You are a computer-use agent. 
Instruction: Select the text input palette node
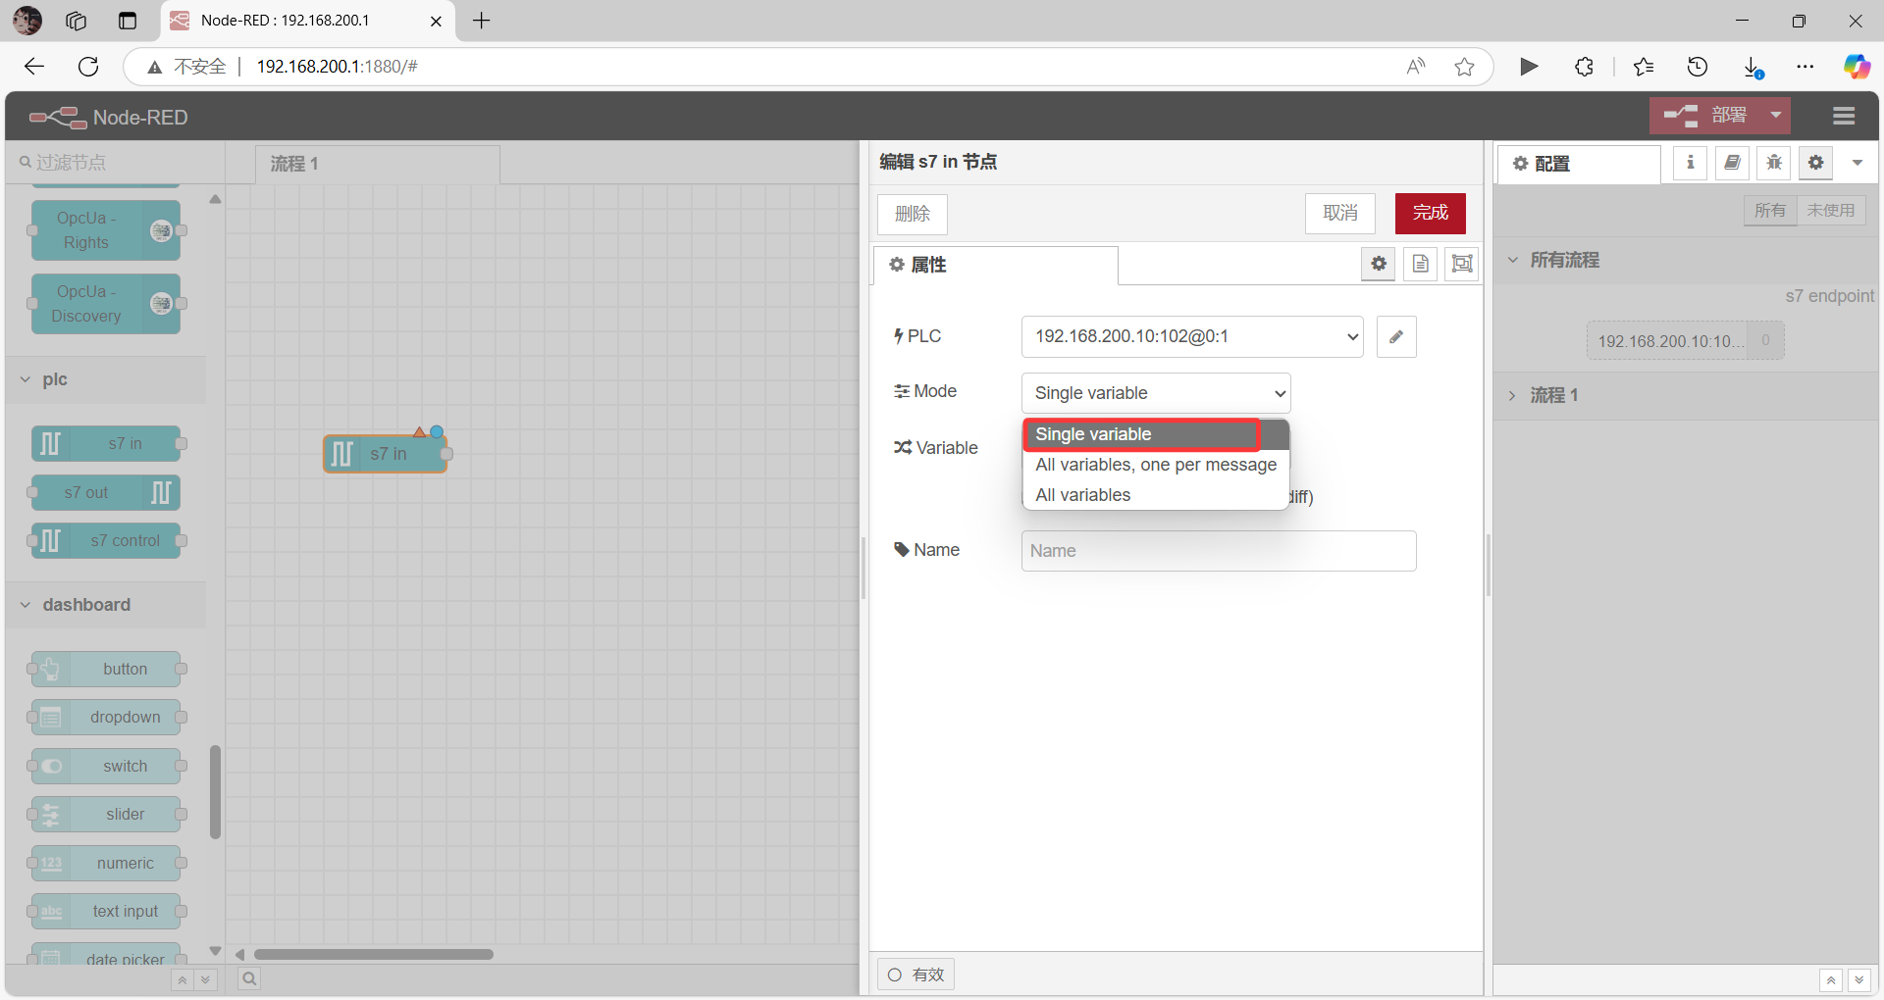point(106,912)
